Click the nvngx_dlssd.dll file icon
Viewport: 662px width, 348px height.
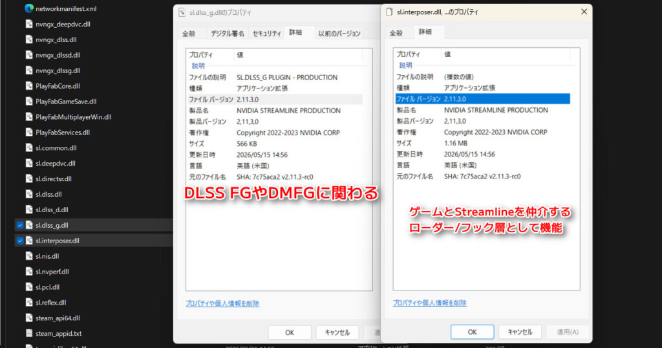[x=29, y=55]
